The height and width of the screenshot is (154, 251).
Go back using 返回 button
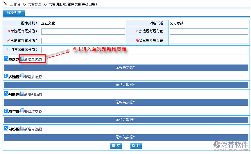click(x=136, y=146)
